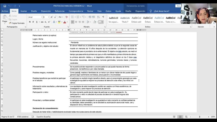The image size is (217, 122).
Task: Open Estilos pane launcher
Action: (190, 27)
